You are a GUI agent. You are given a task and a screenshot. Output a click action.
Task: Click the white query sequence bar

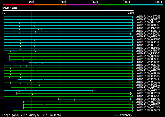click(x=68, y=11)
